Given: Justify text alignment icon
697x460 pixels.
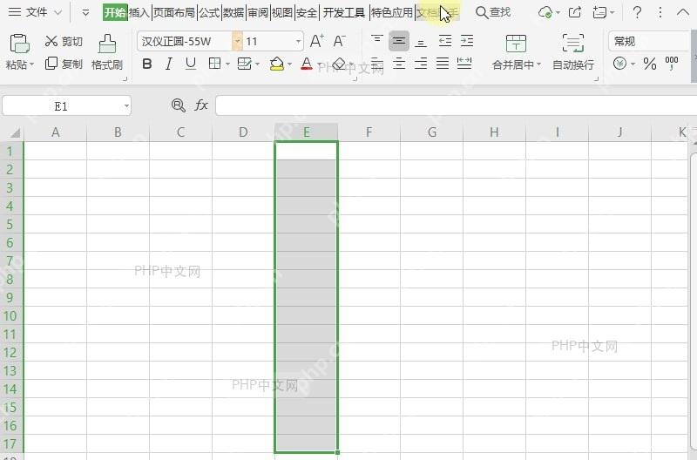Looking at the screenshot, I should click(443, 63).
